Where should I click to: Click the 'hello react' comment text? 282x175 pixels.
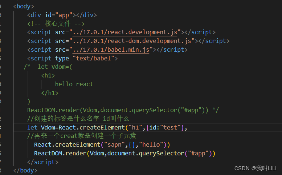pyautogui.click(x=74, y=84)
